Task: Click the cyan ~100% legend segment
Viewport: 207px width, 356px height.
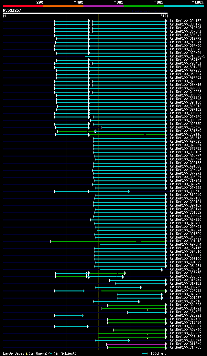Action: click(x=184, y=5)
